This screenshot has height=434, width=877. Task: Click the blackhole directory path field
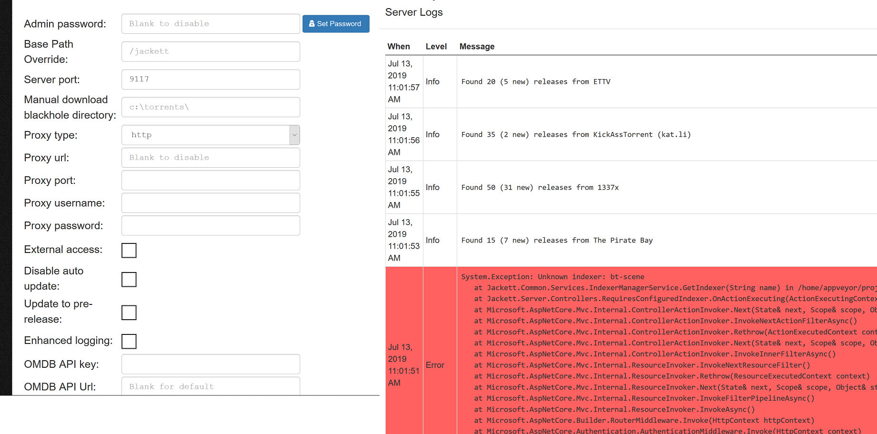coord(211,107)
